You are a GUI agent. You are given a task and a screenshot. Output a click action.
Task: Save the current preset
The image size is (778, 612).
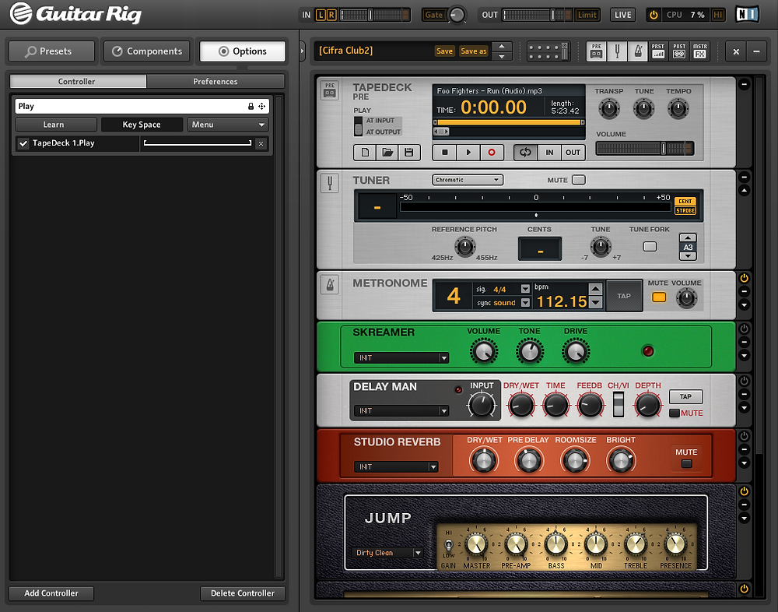point(444,51)
